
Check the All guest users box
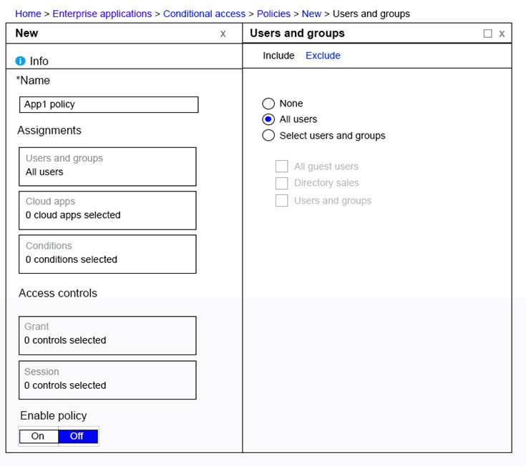tap(282, 166)
